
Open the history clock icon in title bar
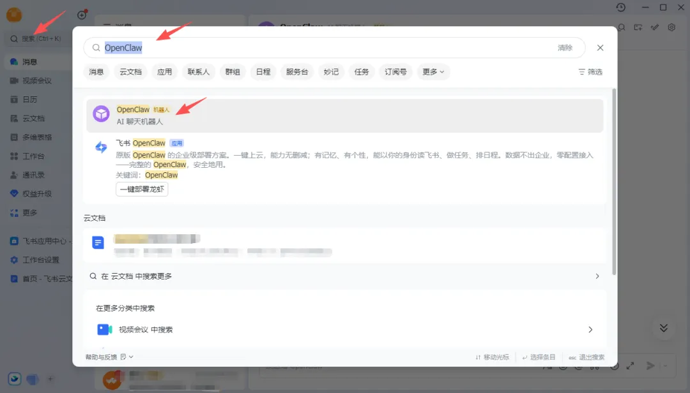coord(621,8)
